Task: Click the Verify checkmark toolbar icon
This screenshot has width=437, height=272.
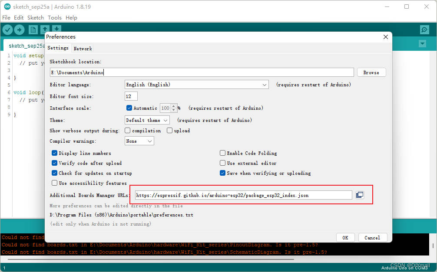Action: tap(7, 29)
